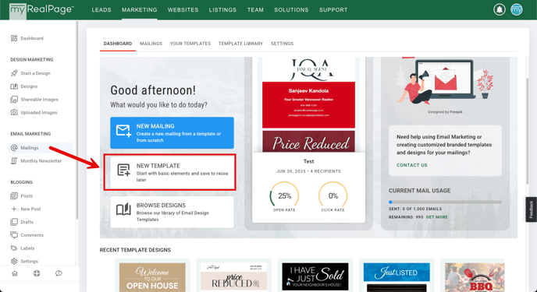Open the Test mailing preview card
This screenshot has height=292, width=537.
click(x=308, y=140)
